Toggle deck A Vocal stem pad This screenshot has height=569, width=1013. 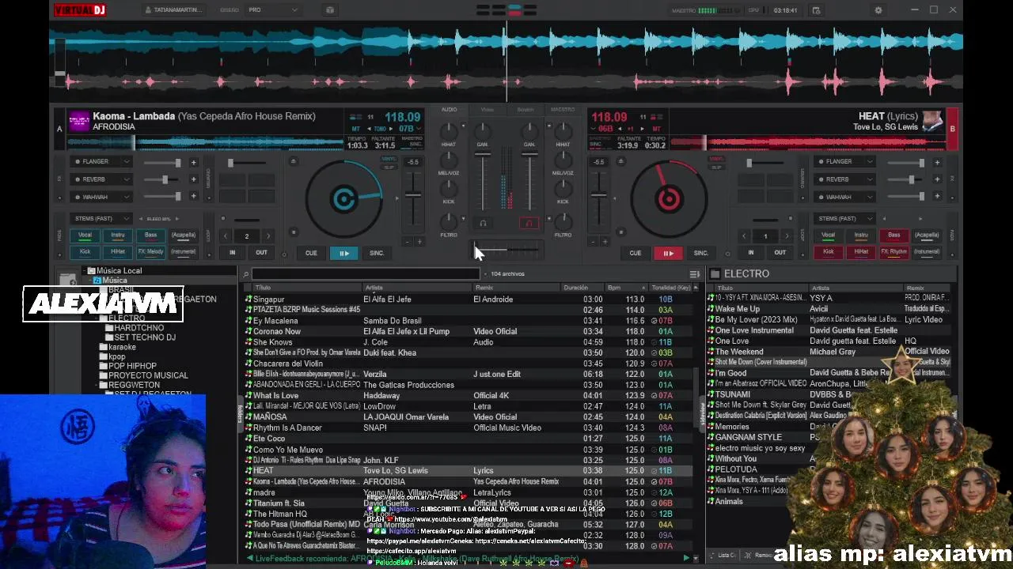(85, 236)
